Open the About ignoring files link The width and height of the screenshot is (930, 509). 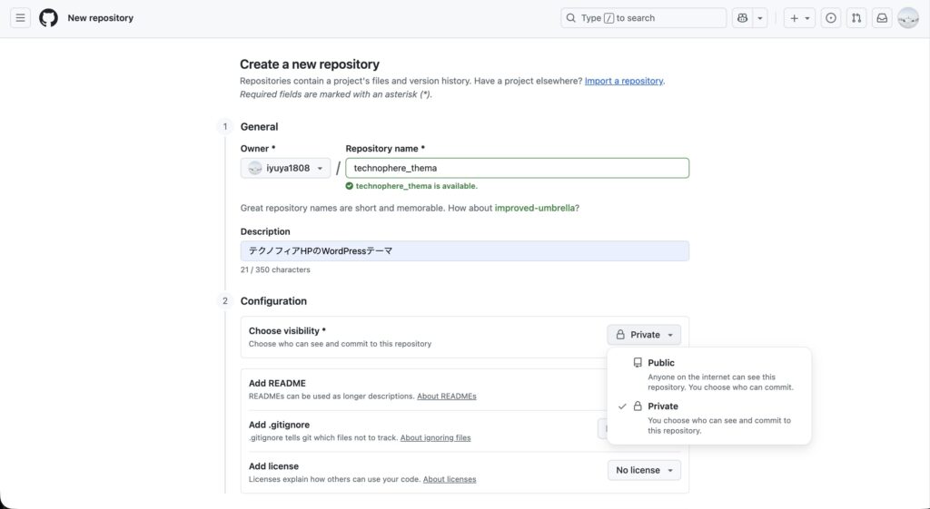pyautogui.click(x=435, y=437)
